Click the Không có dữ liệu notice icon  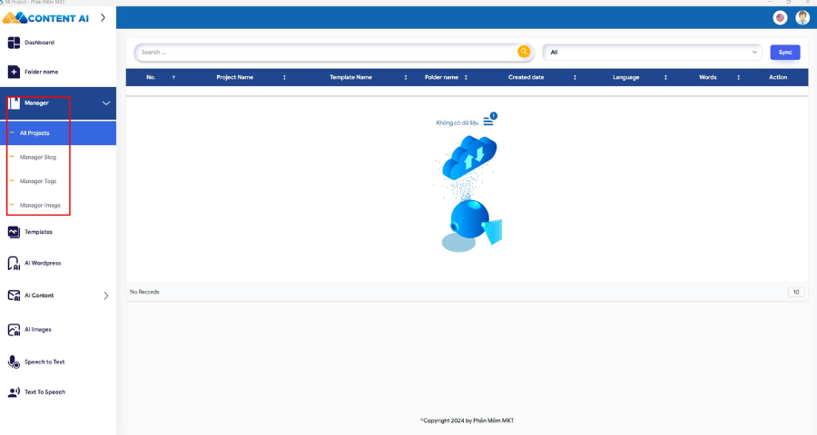pos(490,120)
